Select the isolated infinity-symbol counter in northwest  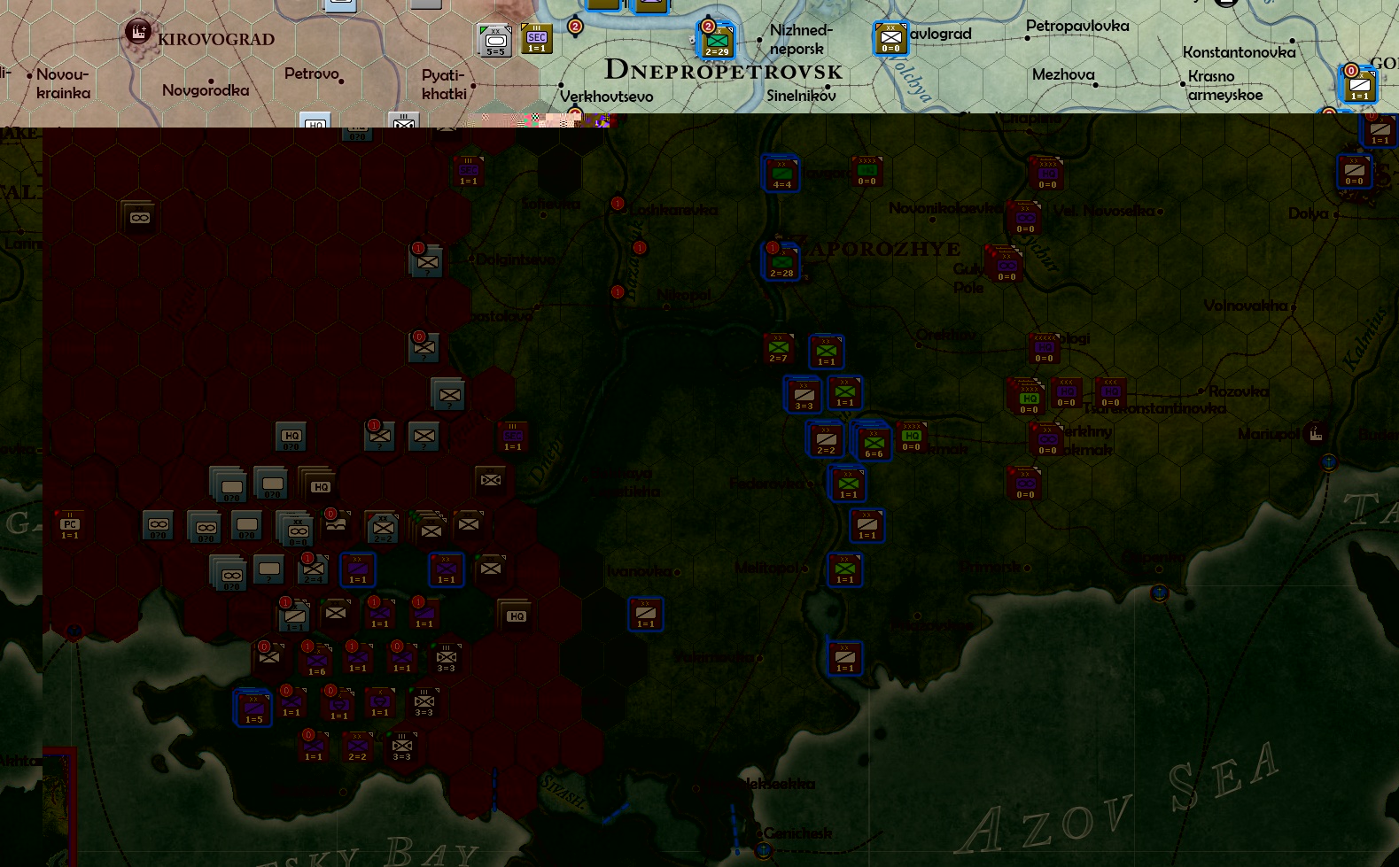139,217
